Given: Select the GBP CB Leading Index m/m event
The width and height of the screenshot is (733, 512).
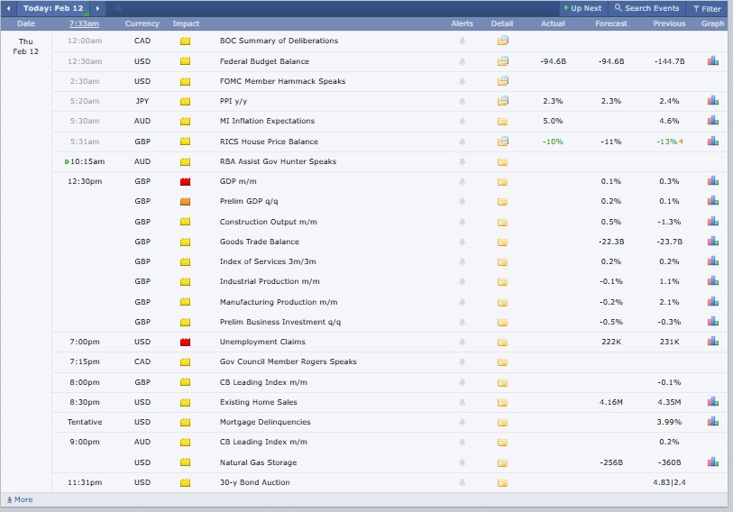Looking at the screenshot, I should [x=263, y=382].
